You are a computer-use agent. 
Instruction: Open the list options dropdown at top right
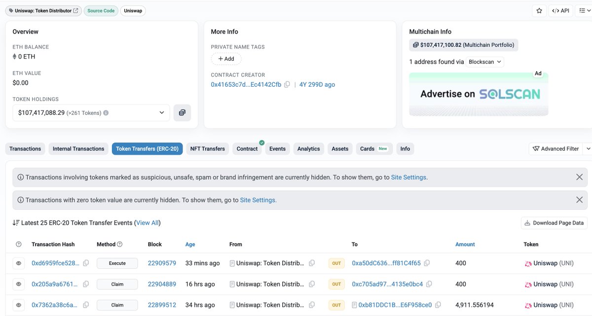click(584, 10)
